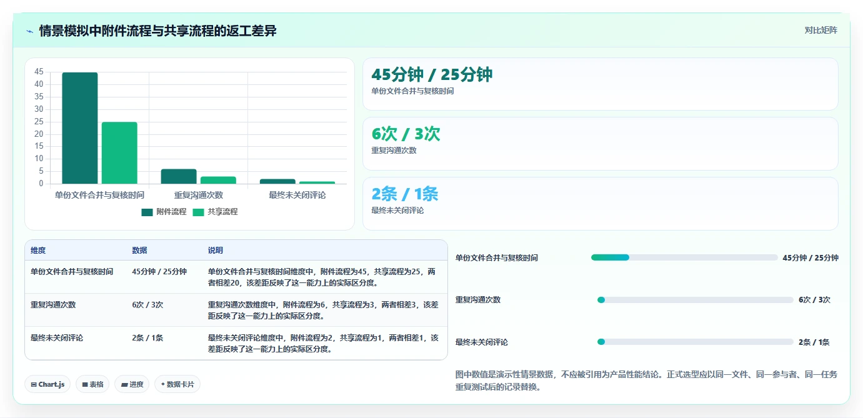
Task: Select the 6次 / 3次 cell in the table
Action: pyautogui.click(x=147, y=305)
